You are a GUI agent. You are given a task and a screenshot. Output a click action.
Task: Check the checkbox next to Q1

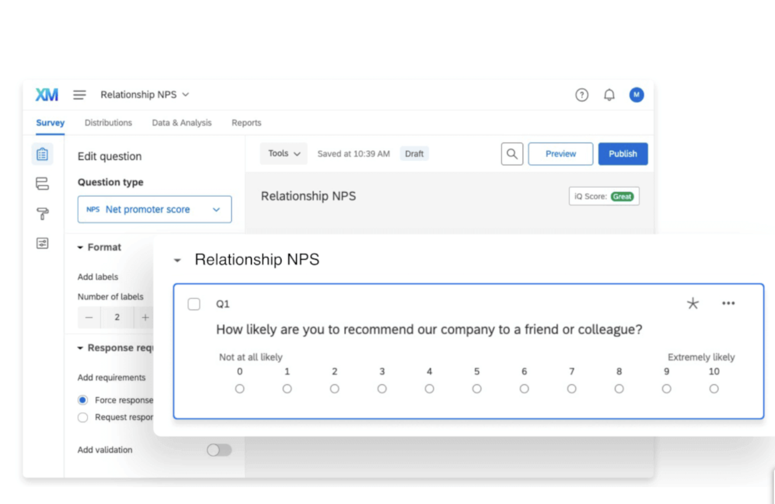(193, 304)
